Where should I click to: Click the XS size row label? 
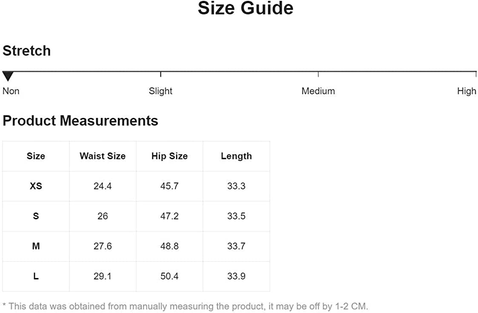(x=36, y=186)
